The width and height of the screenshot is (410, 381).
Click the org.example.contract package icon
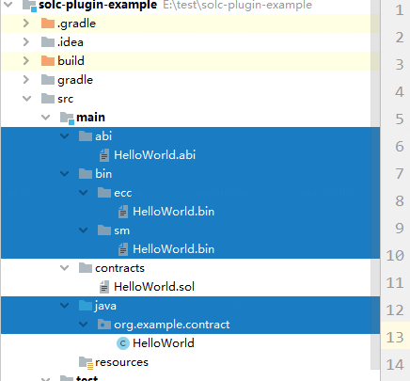pyautogui.click(x=104, y=325)
